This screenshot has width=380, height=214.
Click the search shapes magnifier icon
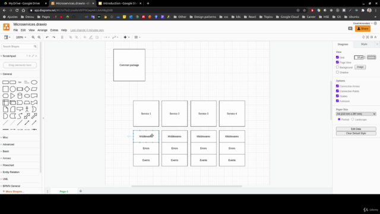point(35,46)
